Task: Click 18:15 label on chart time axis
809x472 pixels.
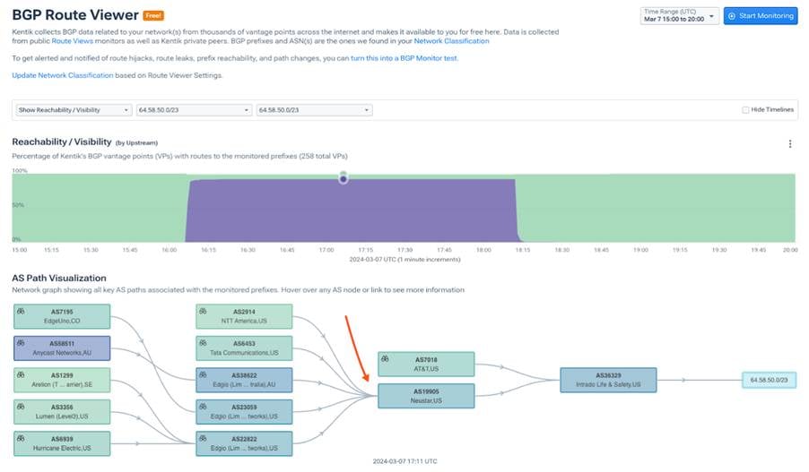Action: click(x=523, y=250)
